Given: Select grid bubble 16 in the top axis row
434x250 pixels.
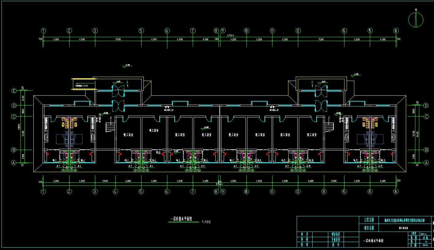Looking at the screenshot, I should pos(396,31).
